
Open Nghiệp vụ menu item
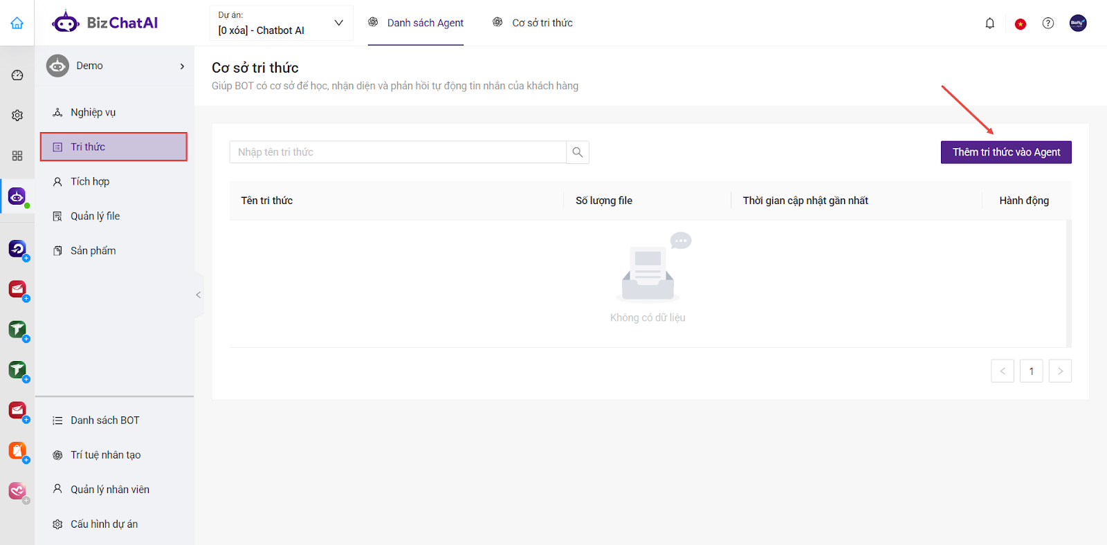tap(113, 112)
